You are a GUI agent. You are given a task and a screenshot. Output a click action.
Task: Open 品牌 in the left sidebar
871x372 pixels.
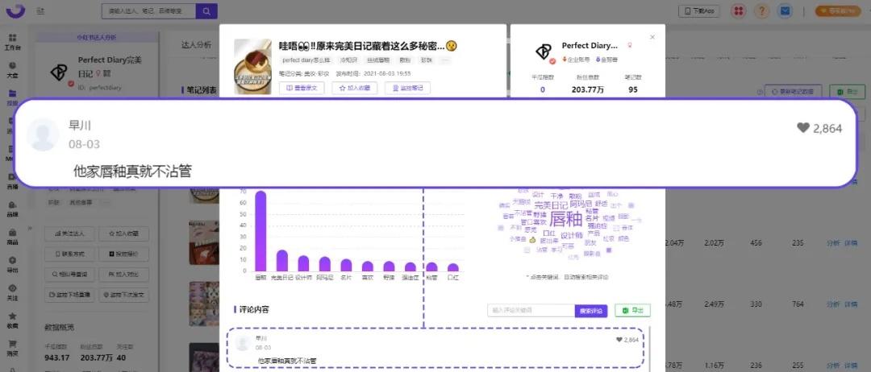tap(12, 209)
